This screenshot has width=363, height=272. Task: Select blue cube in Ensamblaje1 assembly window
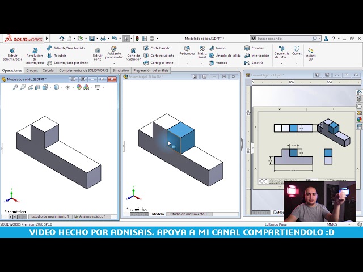[x=181, y=138]
